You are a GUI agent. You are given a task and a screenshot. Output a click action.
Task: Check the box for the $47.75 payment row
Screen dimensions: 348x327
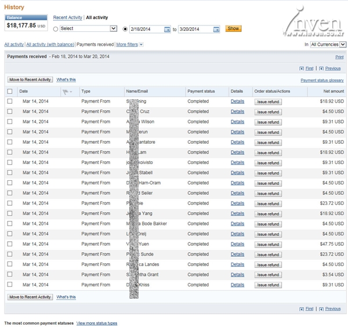coord(9,244)
